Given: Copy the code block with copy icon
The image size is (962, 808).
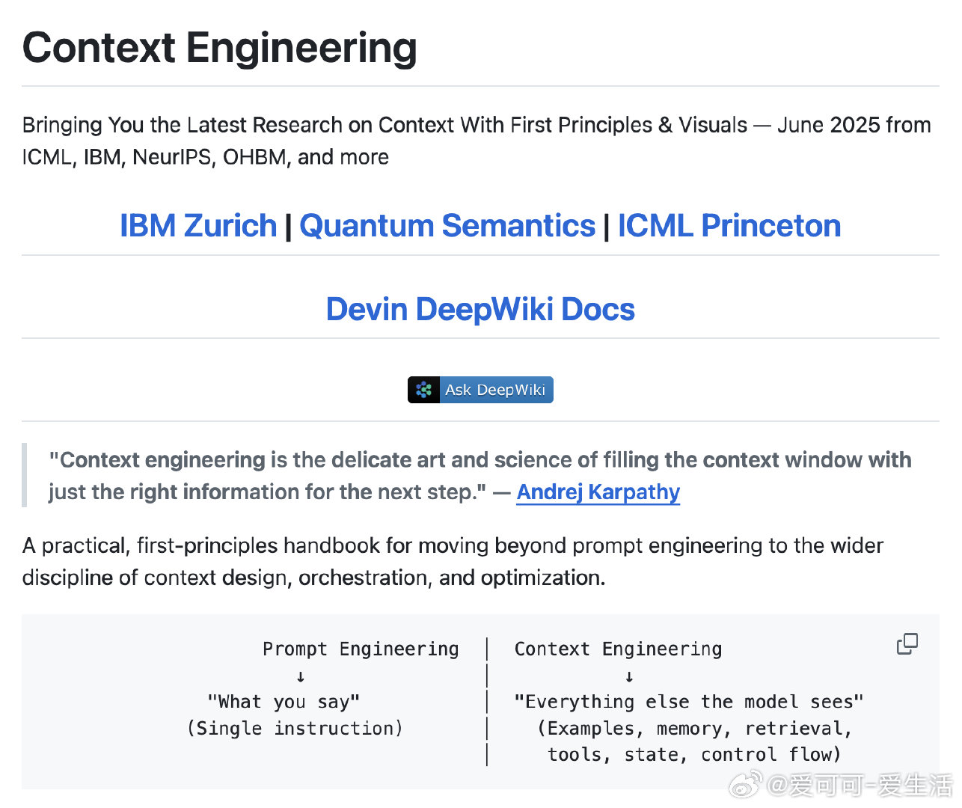Looking at the screenshot, I should pyautogui.click(x=907, y=643).
